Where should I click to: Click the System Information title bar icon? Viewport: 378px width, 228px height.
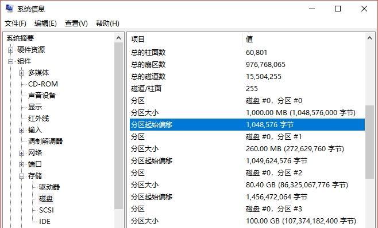click(9, 9)
